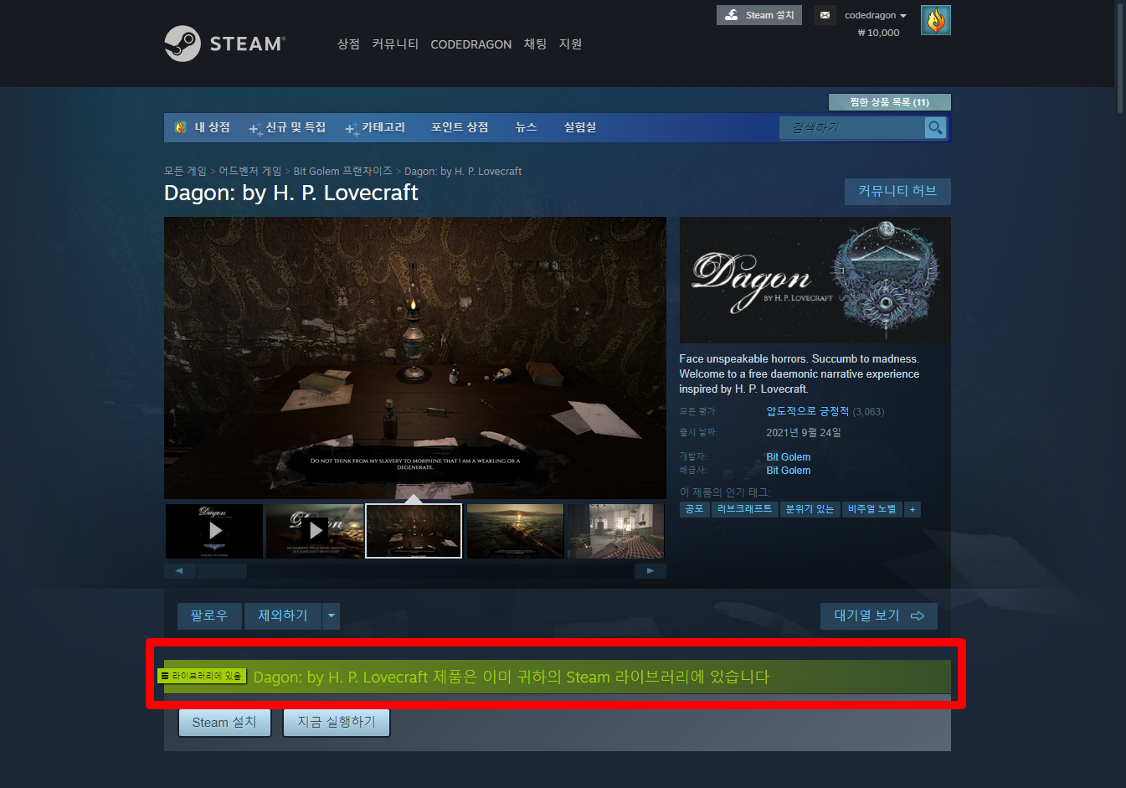The width and height of the screenshot is (1126, 788).
Task: Click the 어드벤처 게임 breadcrumb link
Action: click(x=250, y=171)
